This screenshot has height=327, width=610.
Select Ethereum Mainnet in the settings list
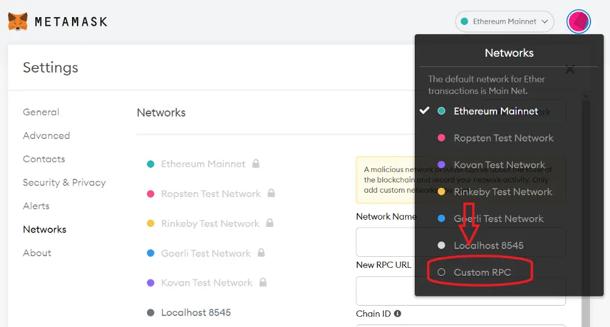[x=203, y=164]
